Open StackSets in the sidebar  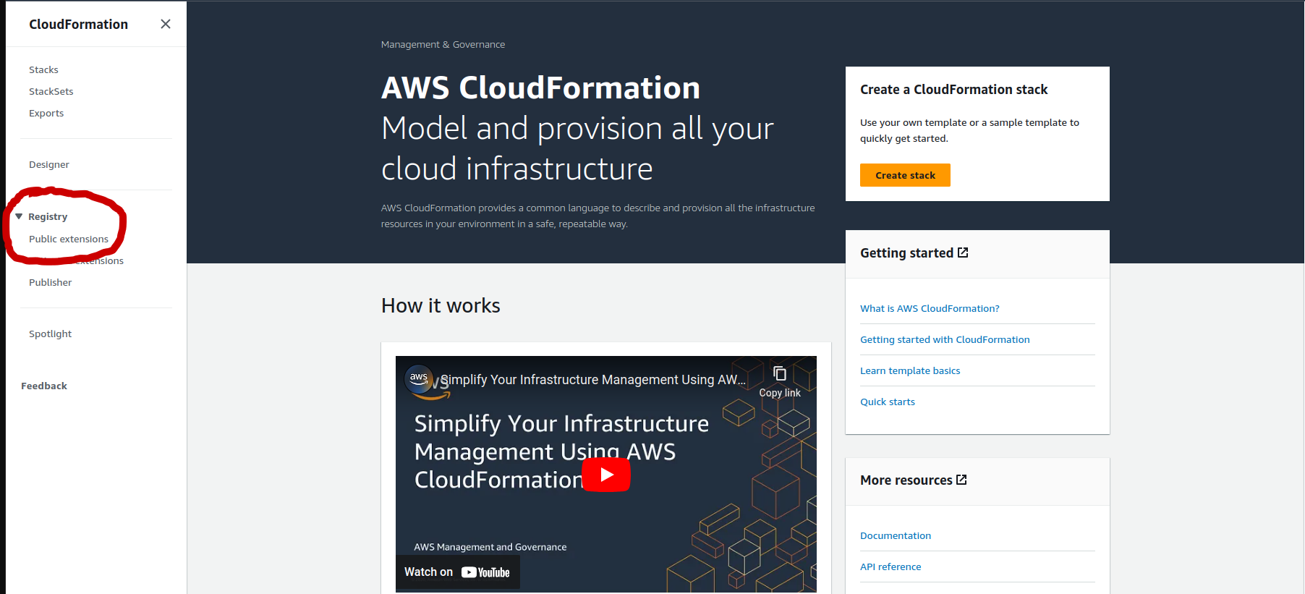[51, 91]
